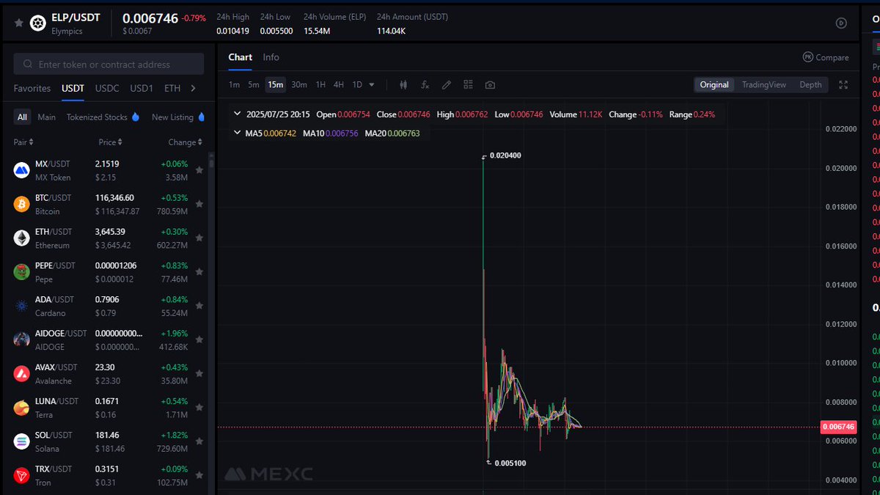This screenshot has width=880, height=495.
Task: Set timeframe to 4H
Action: click(x=339, y=85)
